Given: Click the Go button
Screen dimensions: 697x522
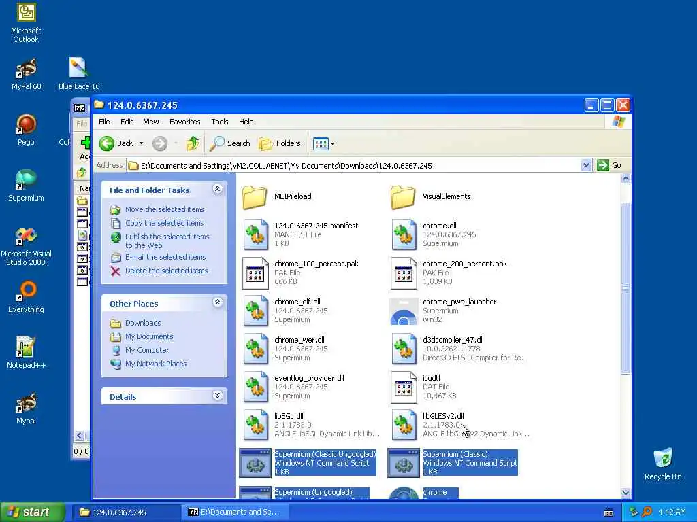Looking at the screenshot, I should pos(609,165).
